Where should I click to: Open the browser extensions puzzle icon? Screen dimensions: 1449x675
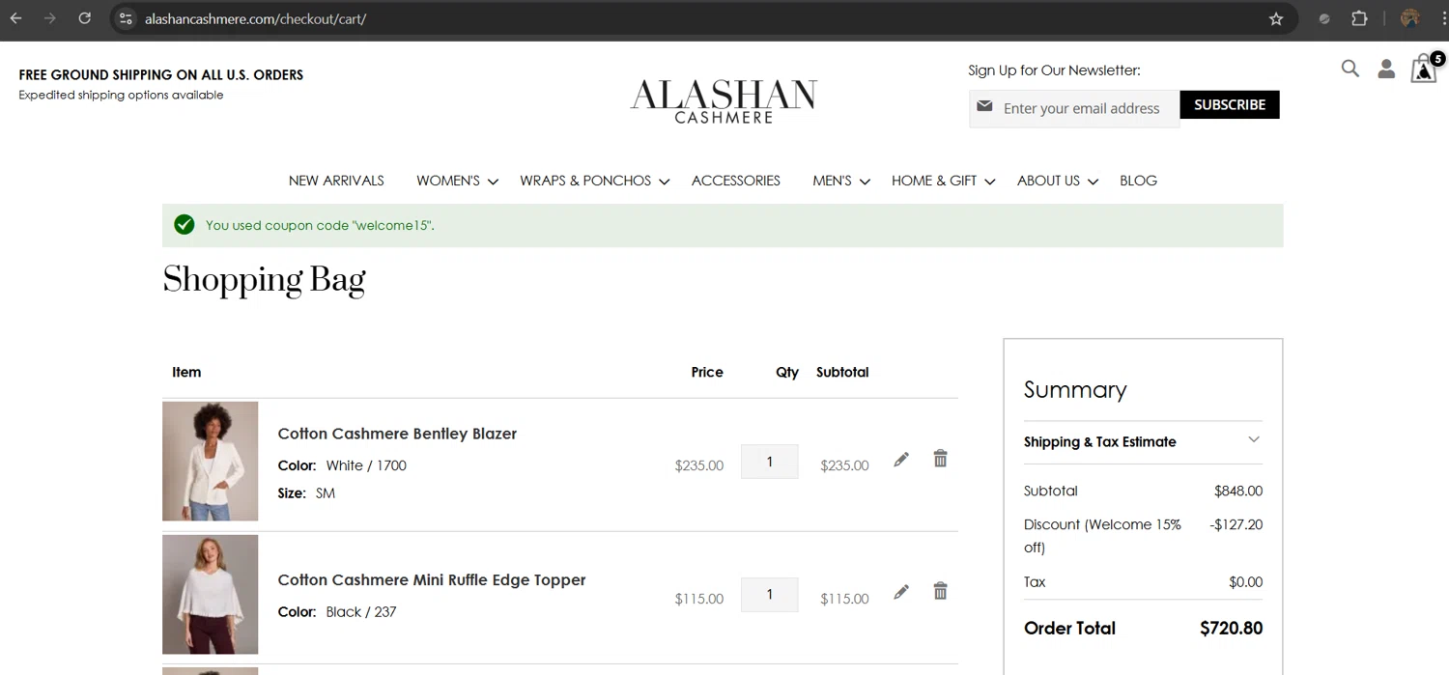pos(1359,18)
